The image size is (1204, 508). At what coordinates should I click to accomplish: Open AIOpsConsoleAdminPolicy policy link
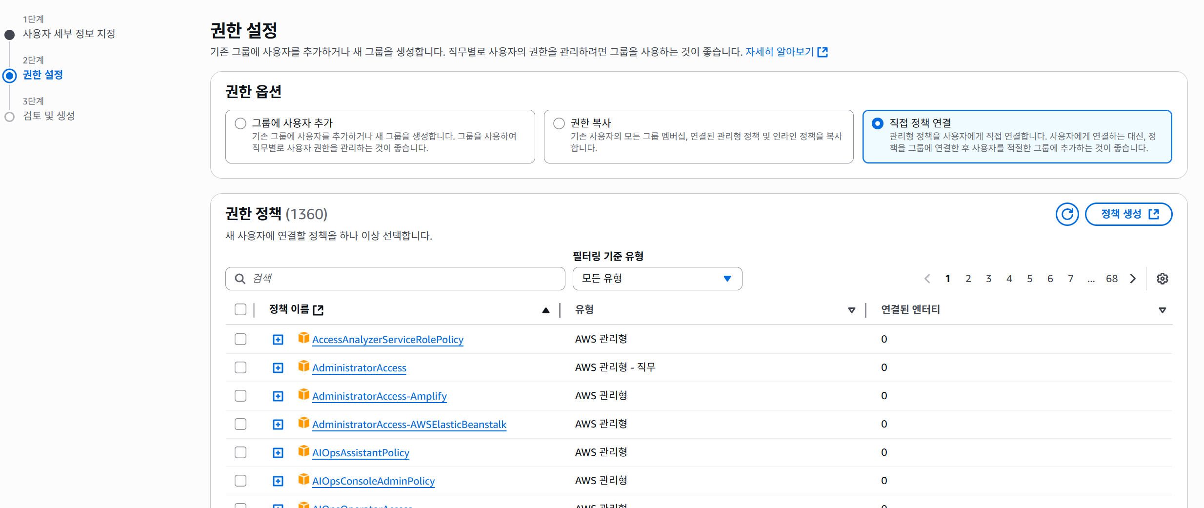(x=373, y=481)
